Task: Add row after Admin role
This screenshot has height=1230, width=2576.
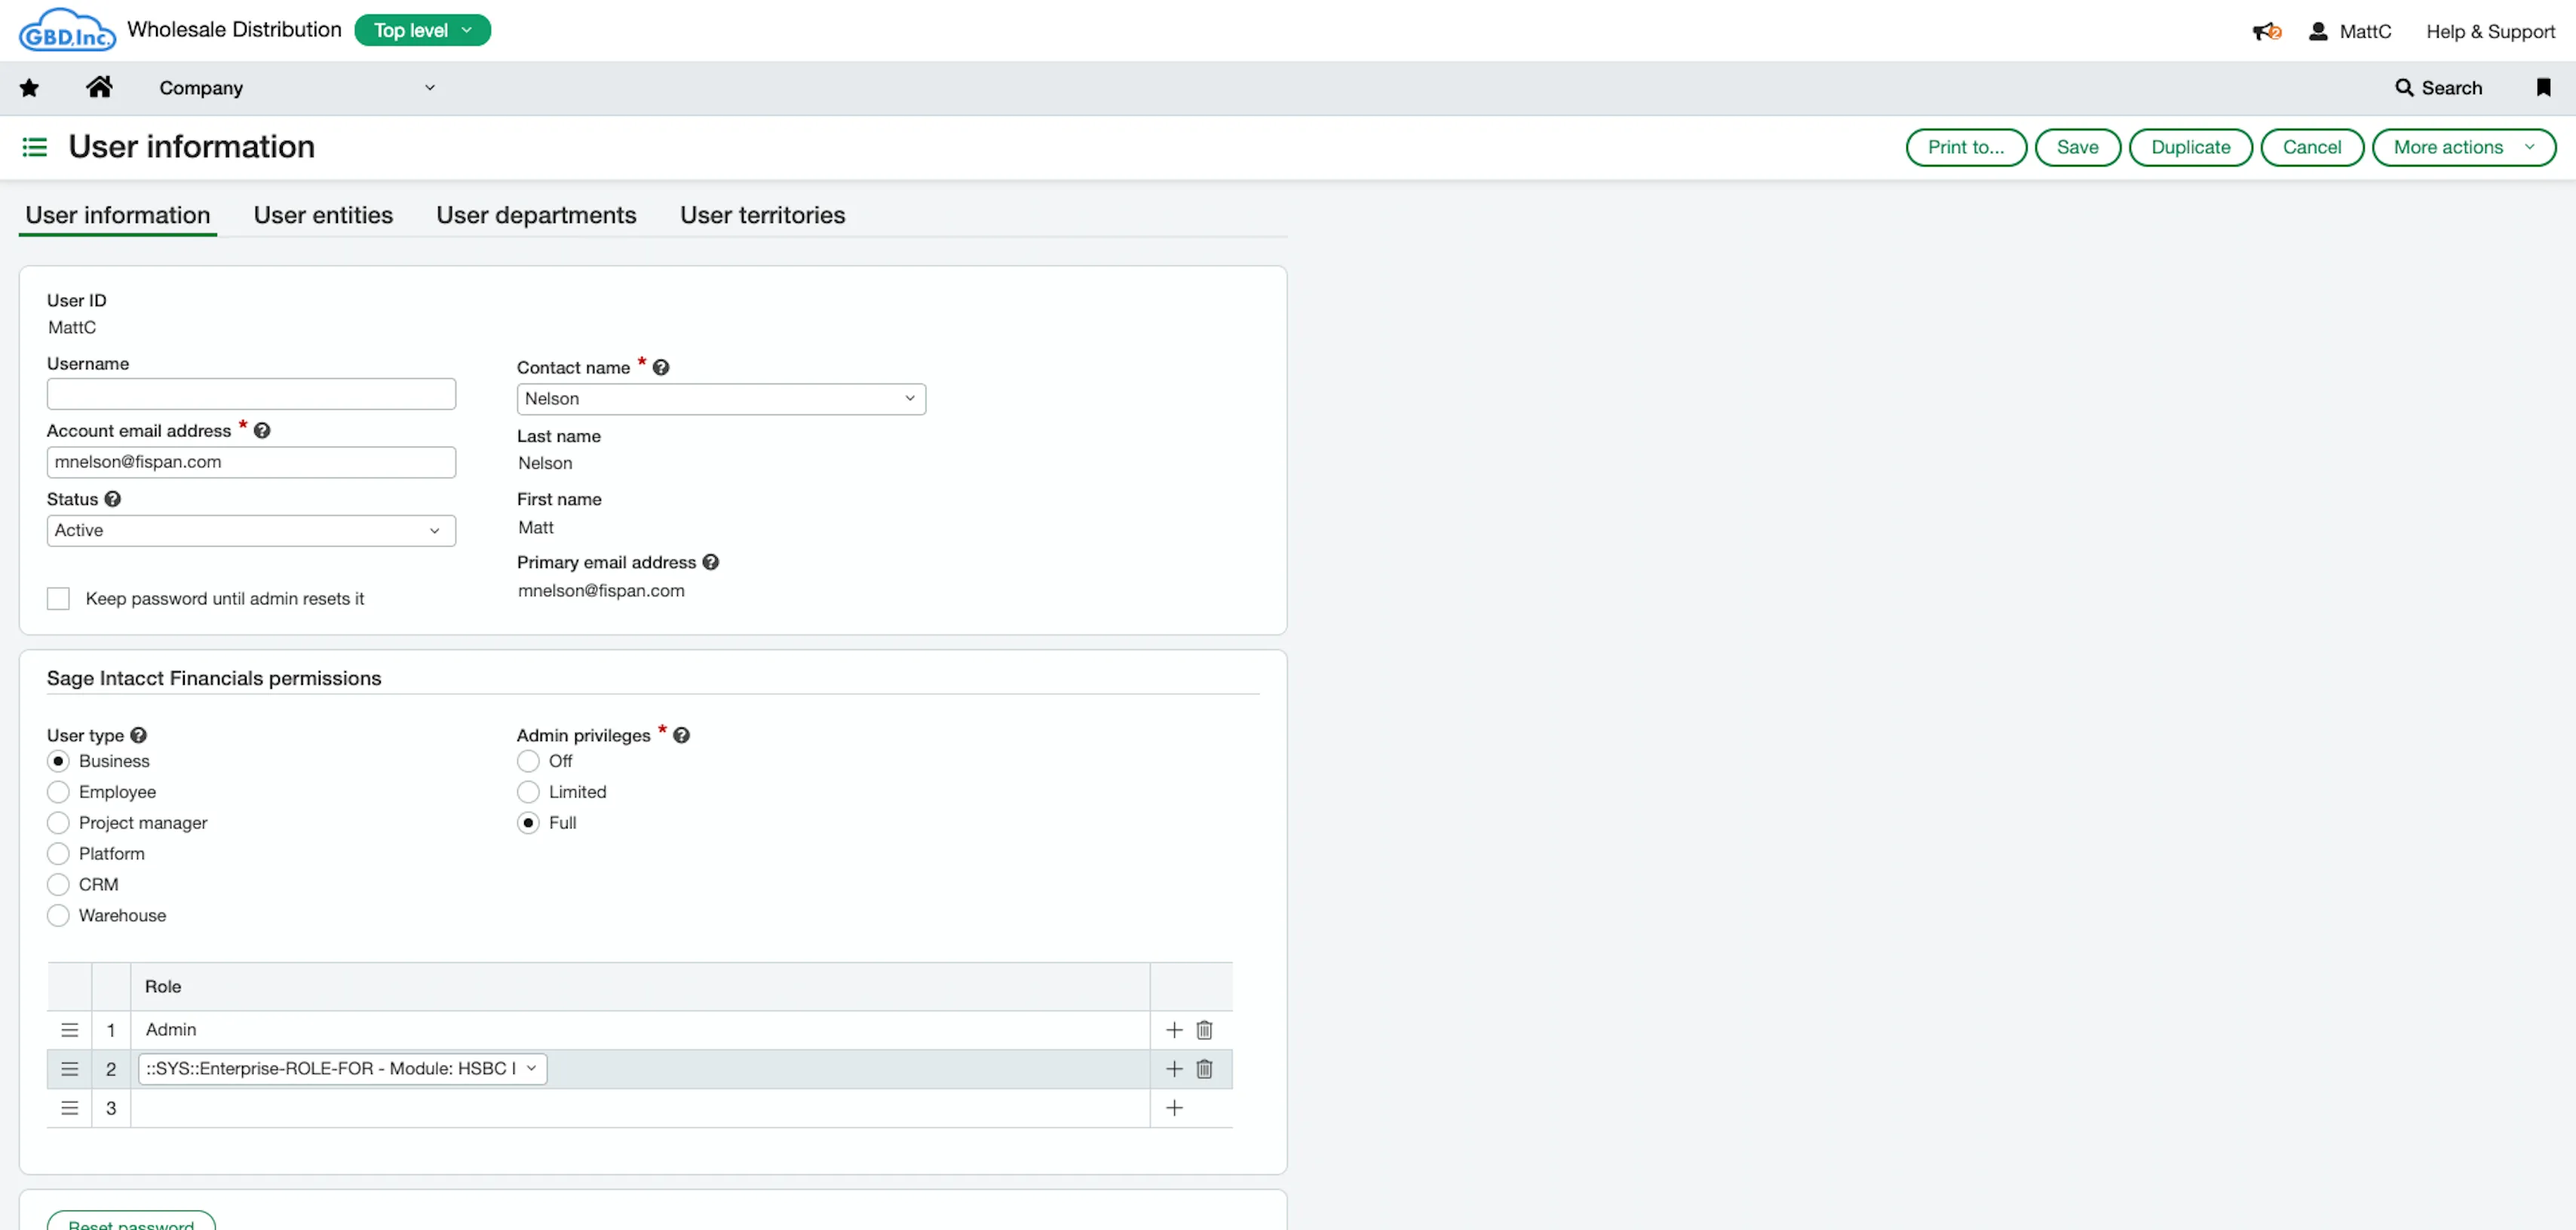Action: click(x=1174, y=1030)
